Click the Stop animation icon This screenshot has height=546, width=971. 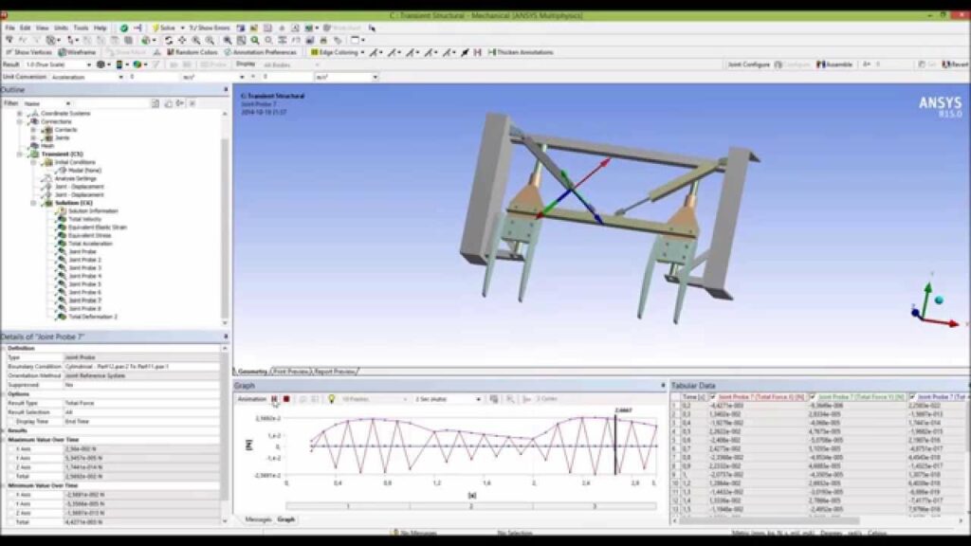[286, 397]
